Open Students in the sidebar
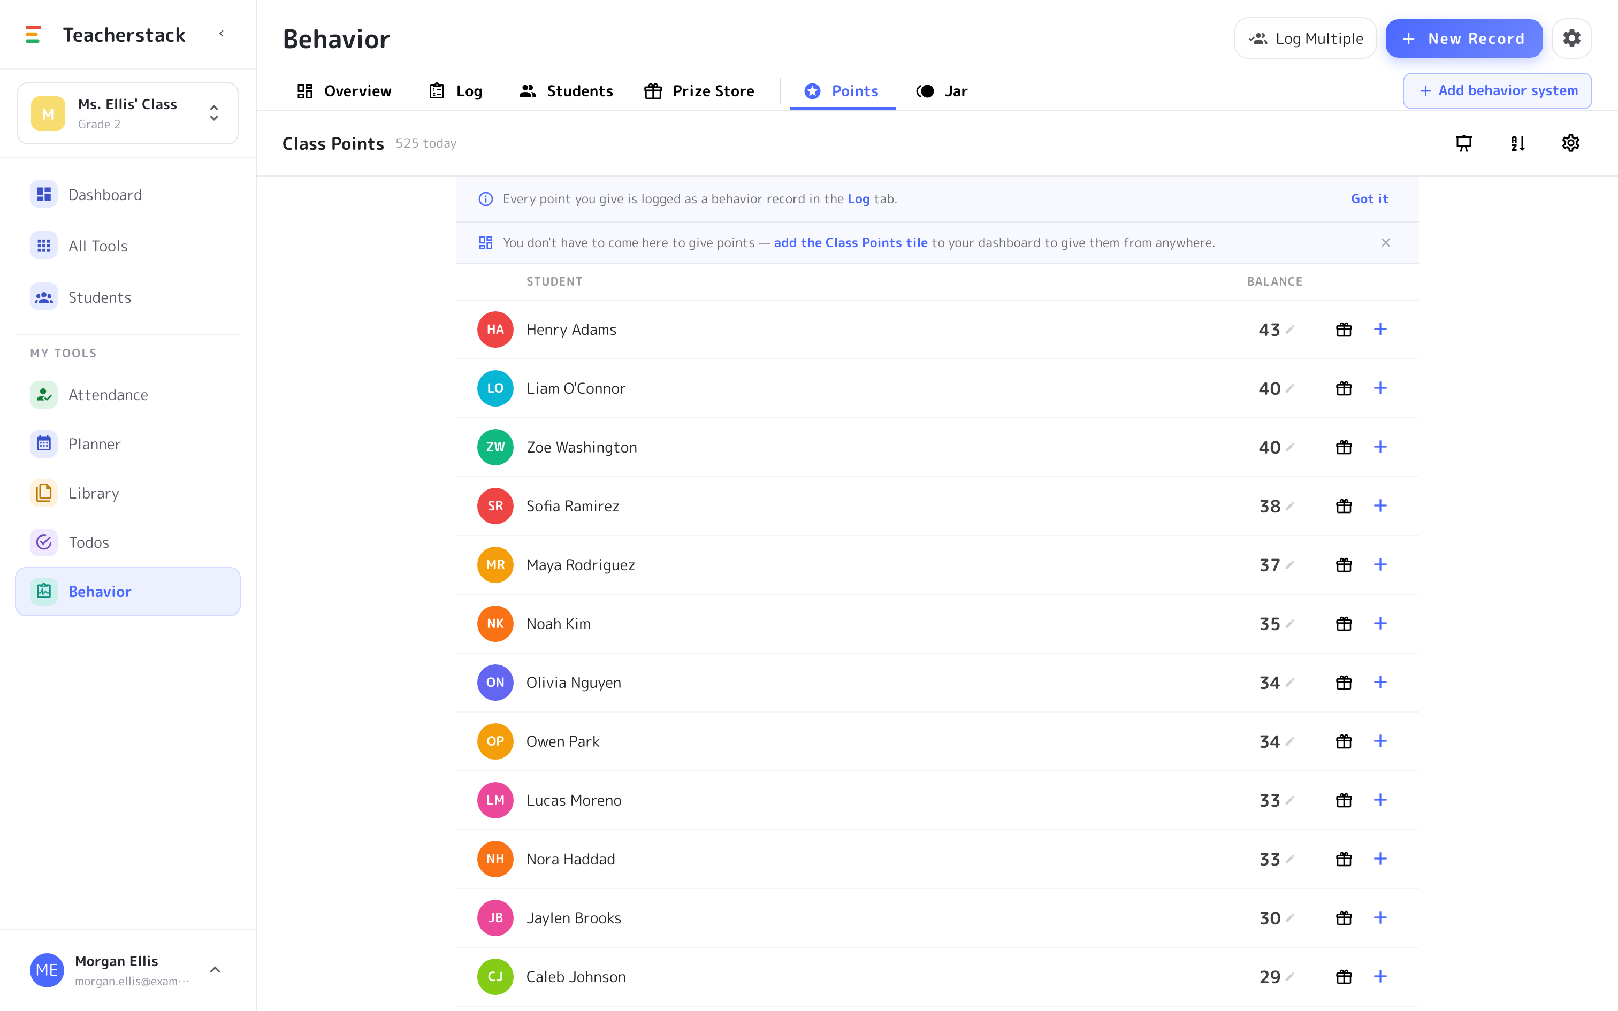The image size is (1618, 1011). (128, 297)
